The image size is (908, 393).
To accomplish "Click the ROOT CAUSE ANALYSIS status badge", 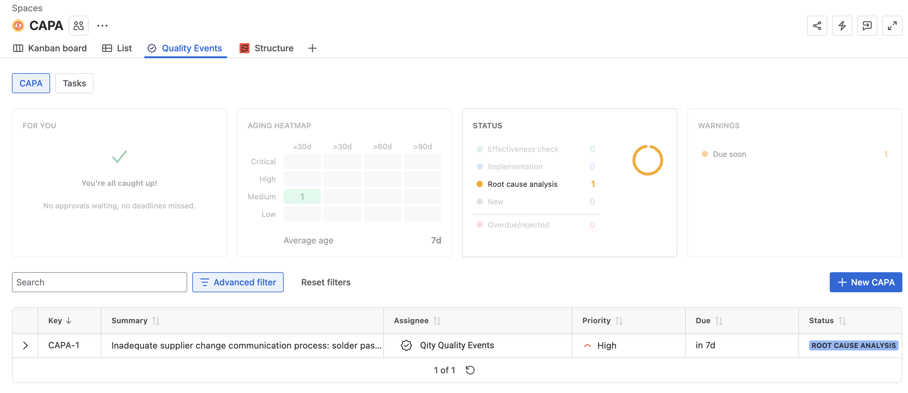I will point(854,345).
